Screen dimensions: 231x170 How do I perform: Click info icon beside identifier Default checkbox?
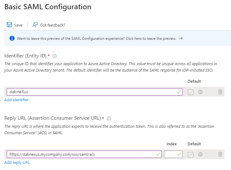click(200, 92)
